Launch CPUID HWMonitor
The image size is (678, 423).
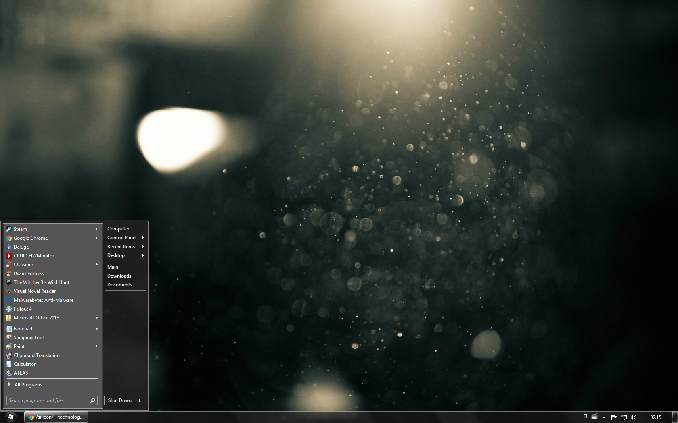[33, 256]
